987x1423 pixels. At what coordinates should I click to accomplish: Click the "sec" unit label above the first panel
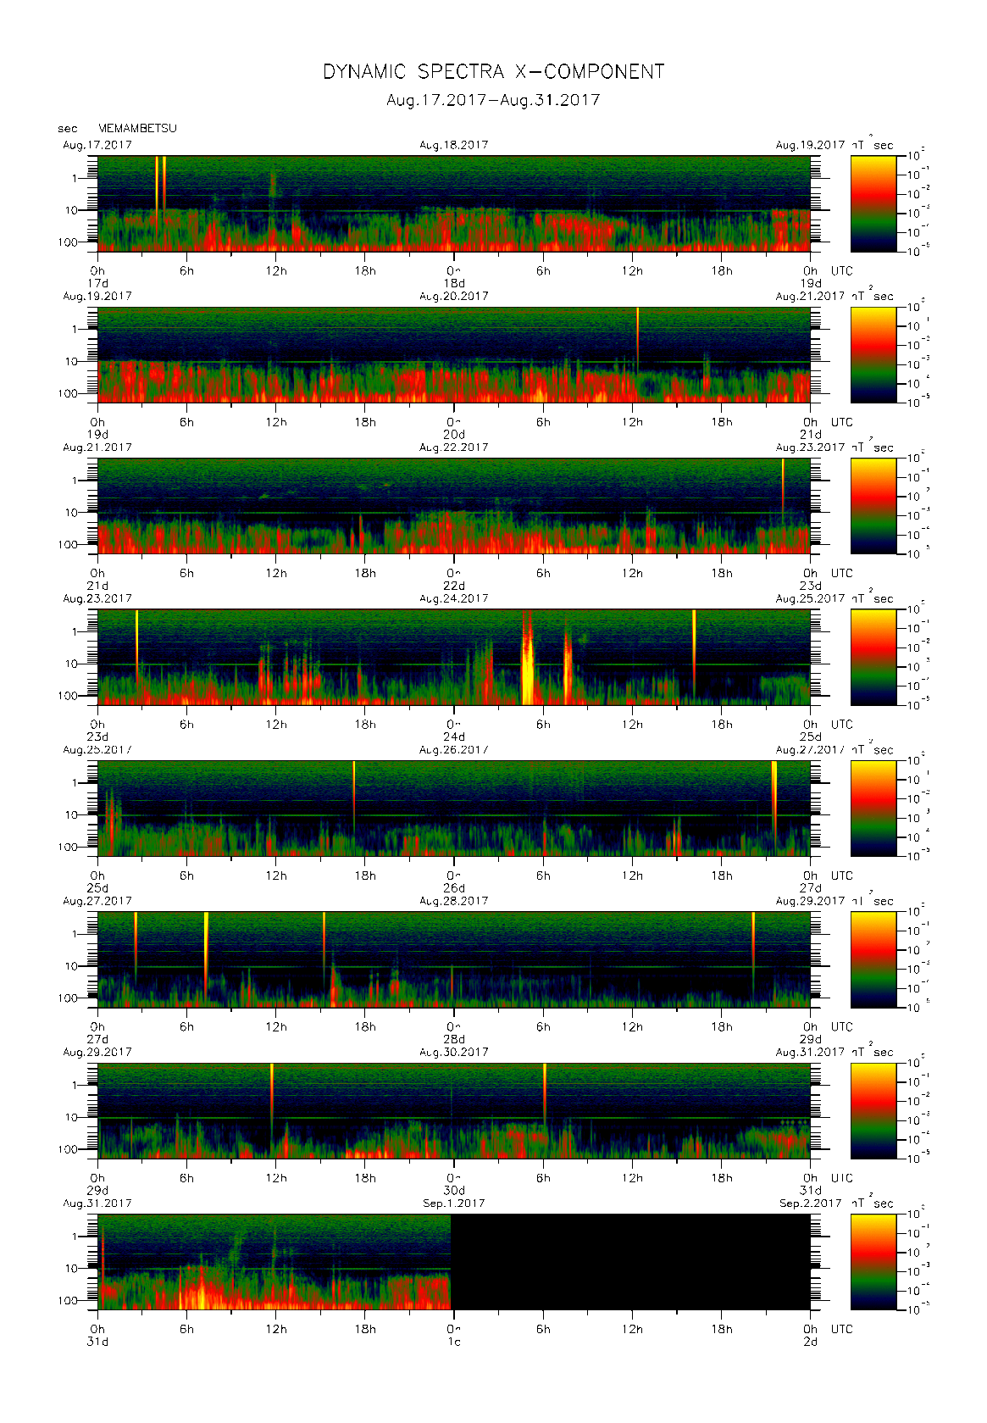pyautogui.click(x=67, y=129)
